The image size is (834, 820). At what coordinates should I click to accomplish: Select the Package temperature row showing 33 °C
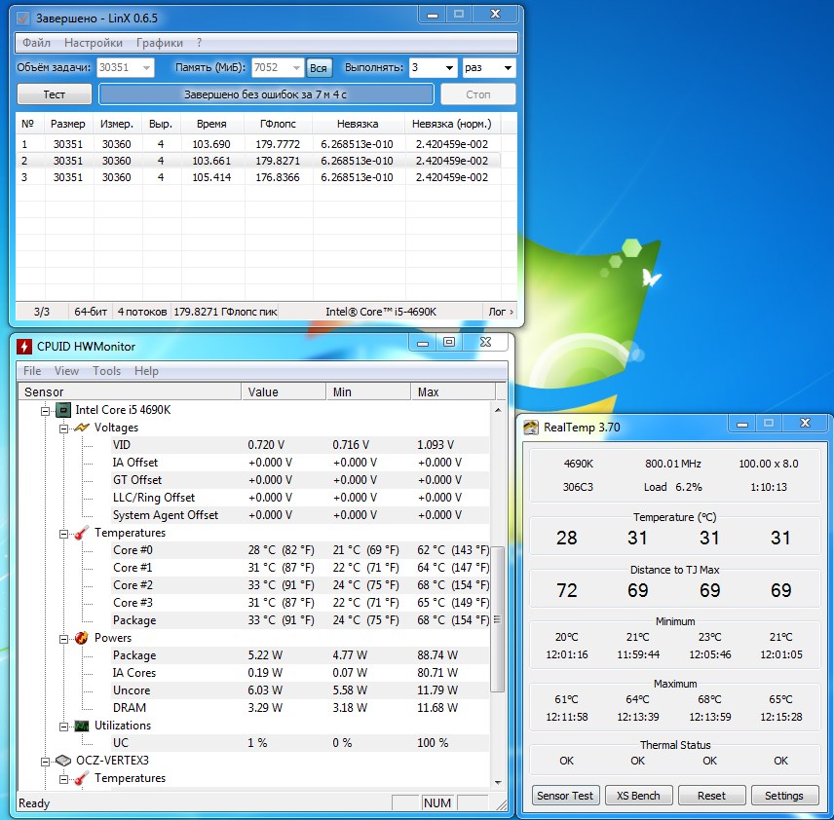pos(300,620)
